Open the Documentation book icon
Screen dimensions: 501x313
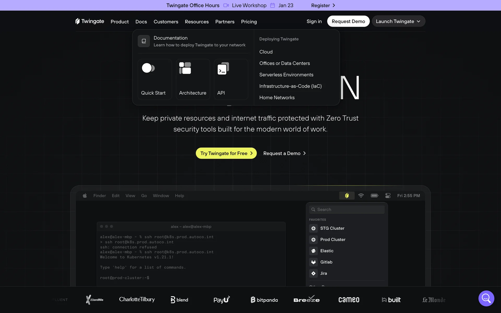144,41
